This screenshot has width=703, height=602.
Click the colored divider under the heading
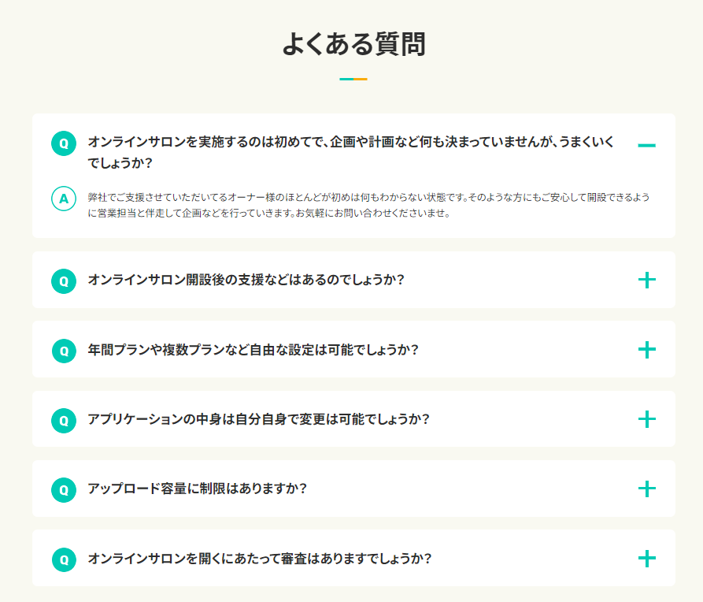tap(351, 79)
